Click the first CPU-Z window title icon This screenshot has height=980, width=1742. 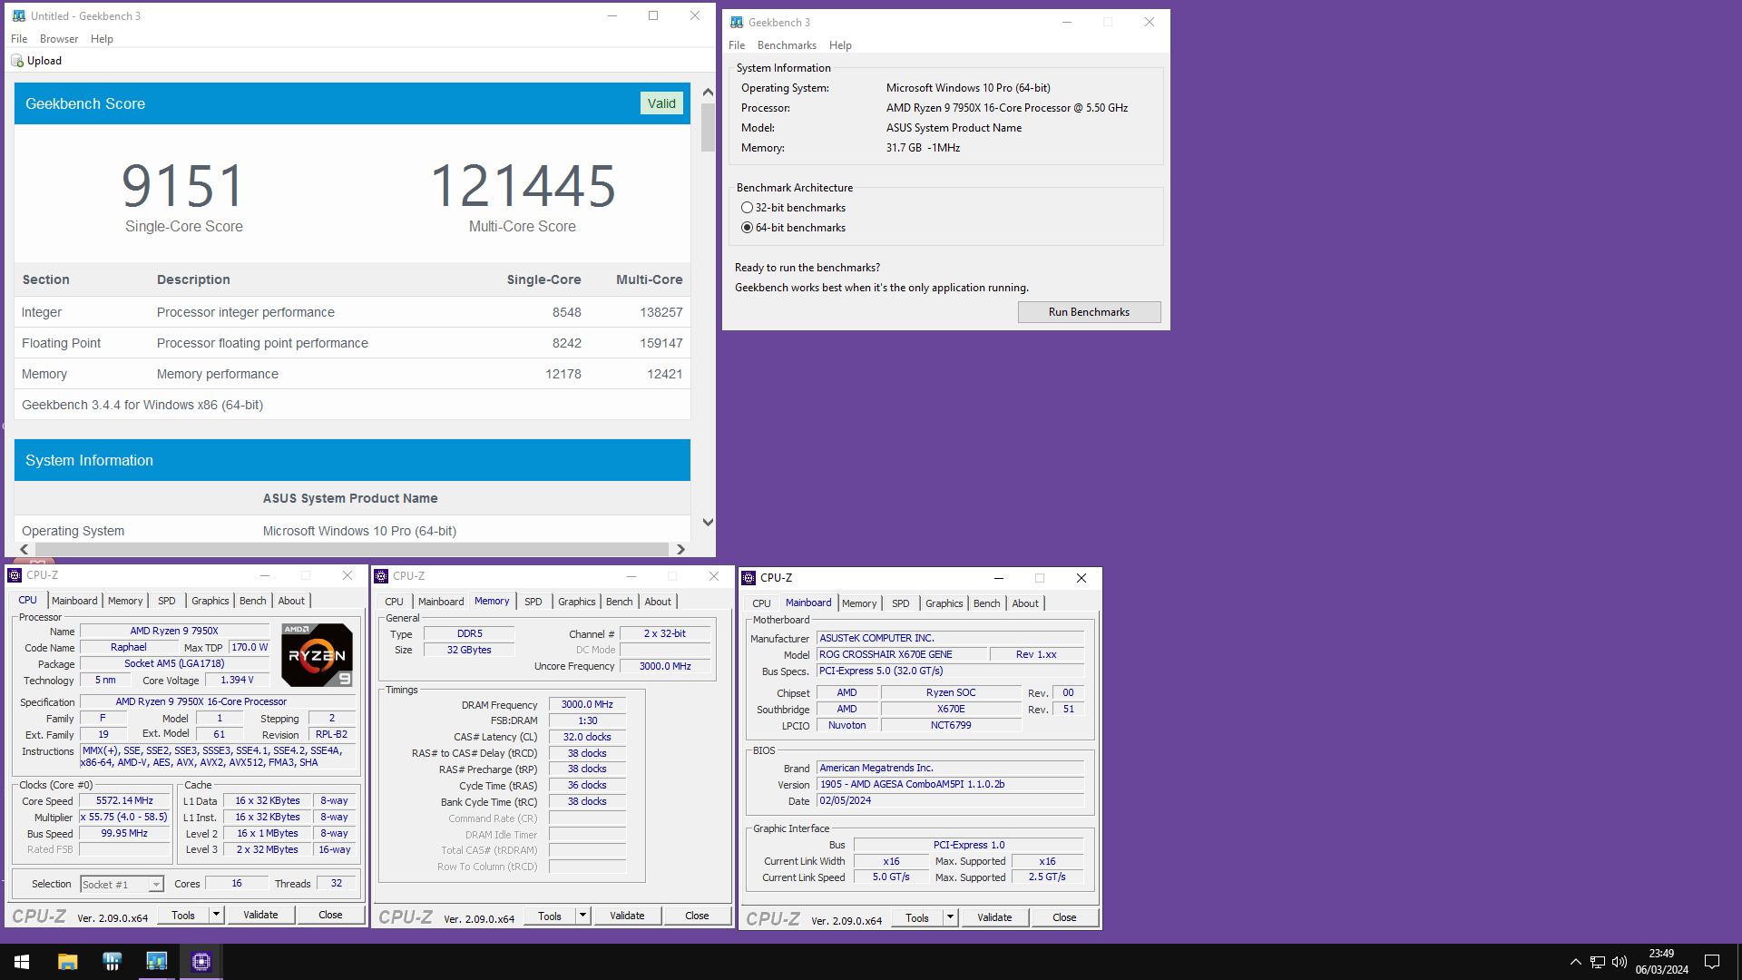[15, 575]
